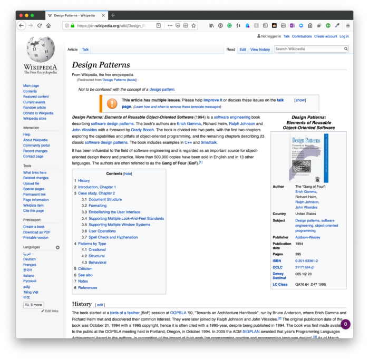This screenshot has height=359, width=369.
Task: Open the Grady Booch link
Action: pyautogui.click(x=142, y=130)
